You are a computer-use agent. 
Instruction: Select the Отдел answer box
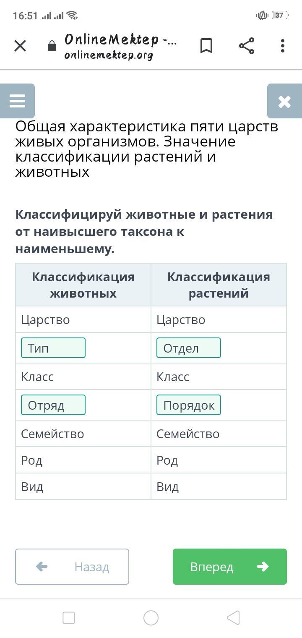pyautogui.click(x=189, y=348)
